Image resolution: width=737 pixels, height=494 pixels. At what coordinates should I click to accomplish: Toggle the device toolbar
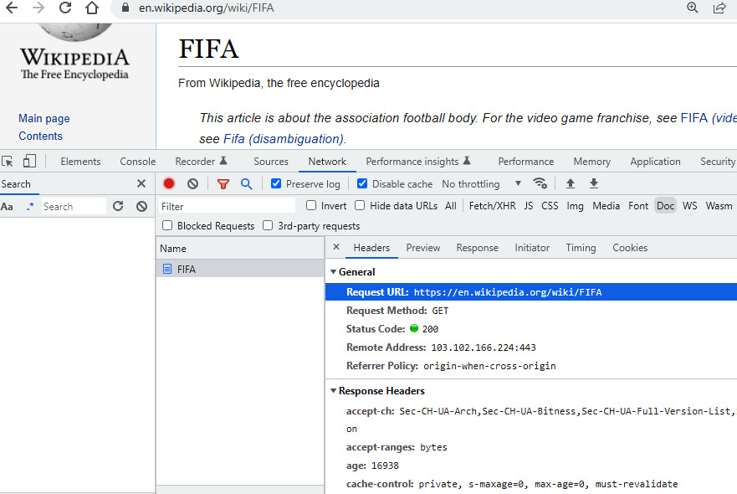[29, 162]
